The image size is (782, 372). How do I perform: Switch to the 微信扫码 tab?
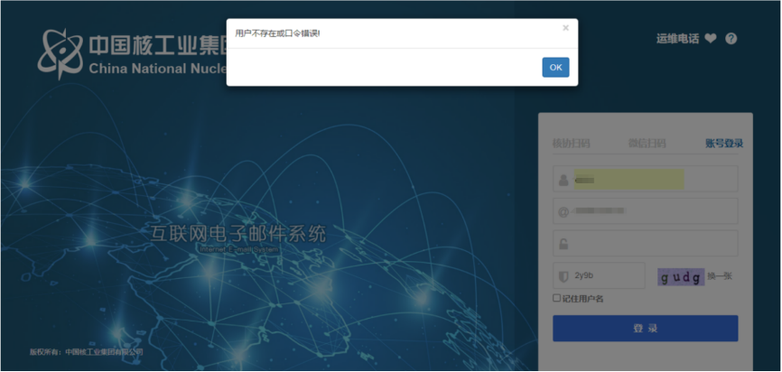click(647, 144)
